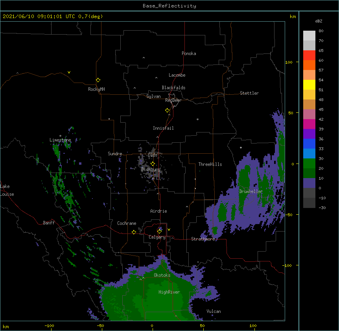Viewport: 339px width, 331px height.
Task: Select the Drumheller label over the echoes
Action: tap(251, 191)
